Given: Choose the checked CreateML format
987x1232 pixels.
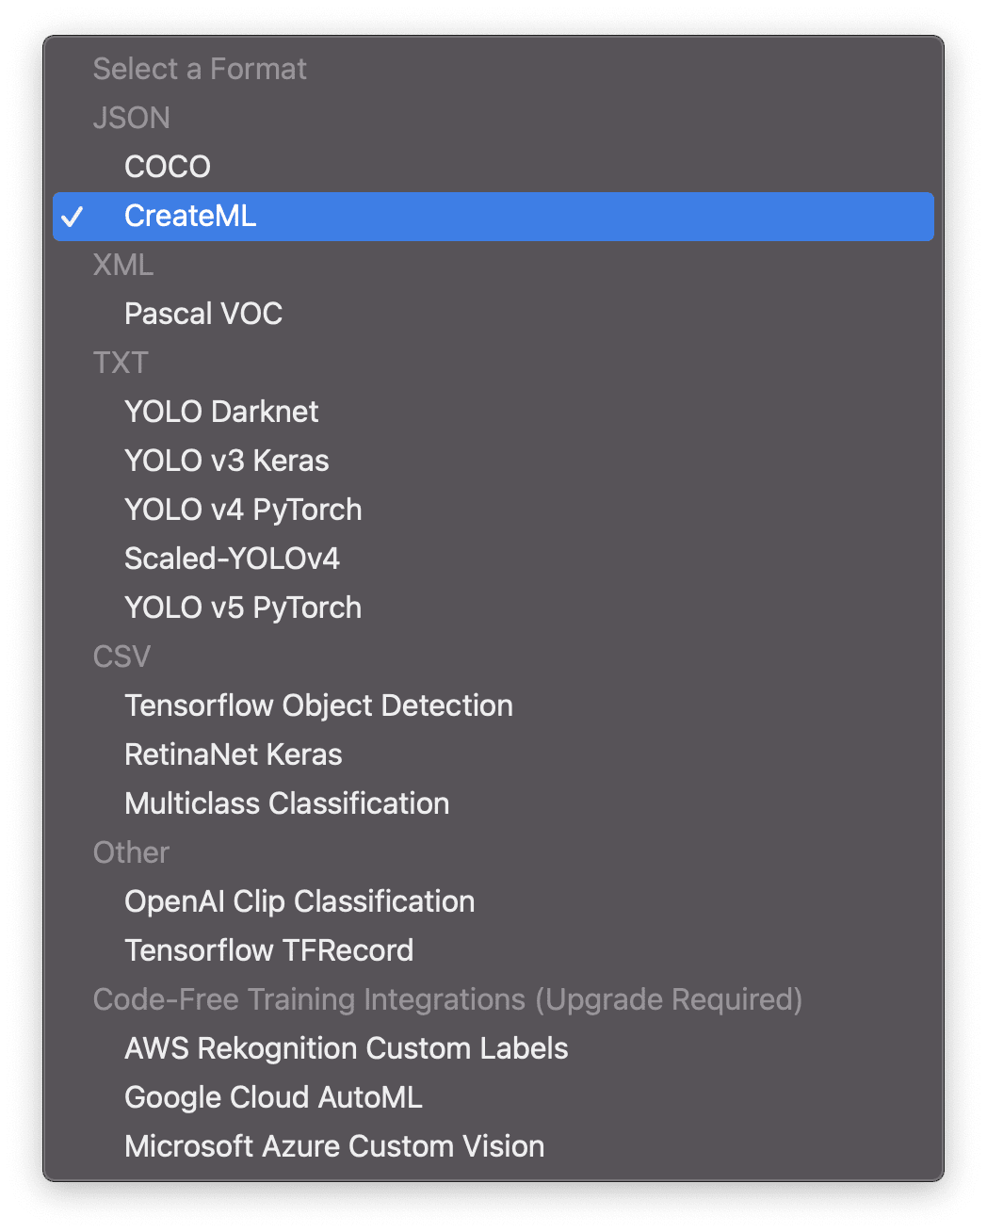Looking at the screenshot, I should 190,216.
